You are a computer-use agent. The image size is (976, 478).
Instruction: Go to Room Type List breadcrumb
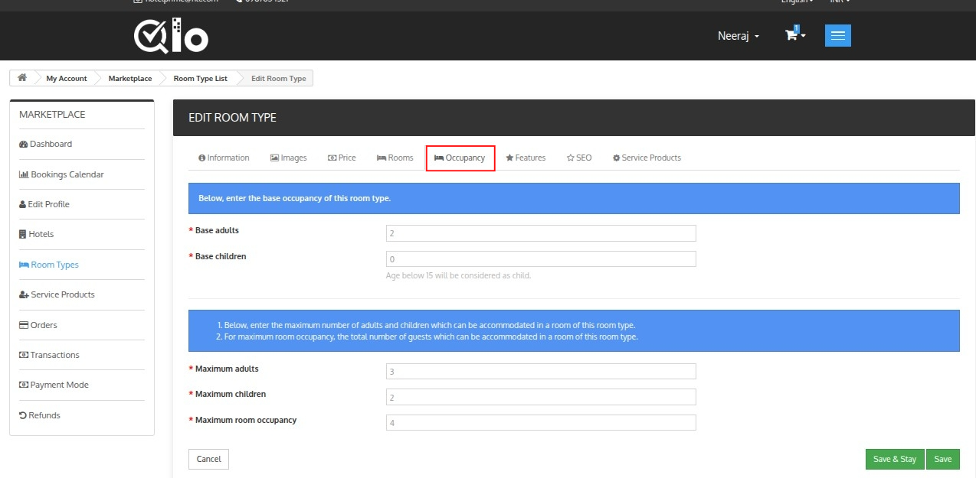201,79
